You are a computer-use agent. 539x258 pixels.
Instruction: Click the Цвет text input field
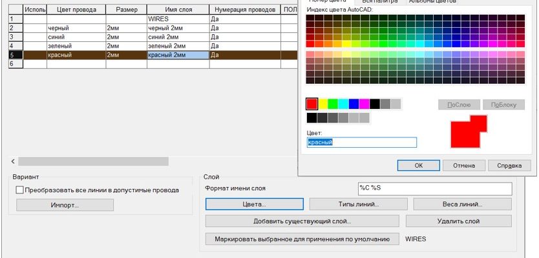361,142
